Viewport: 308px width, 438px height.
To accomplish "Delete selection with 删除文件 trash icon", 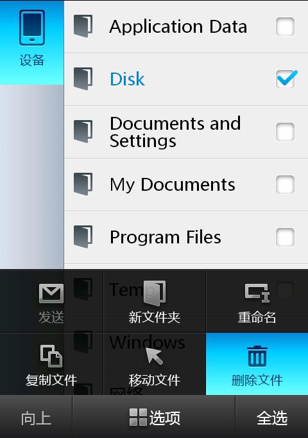I will tap(257, 356).
